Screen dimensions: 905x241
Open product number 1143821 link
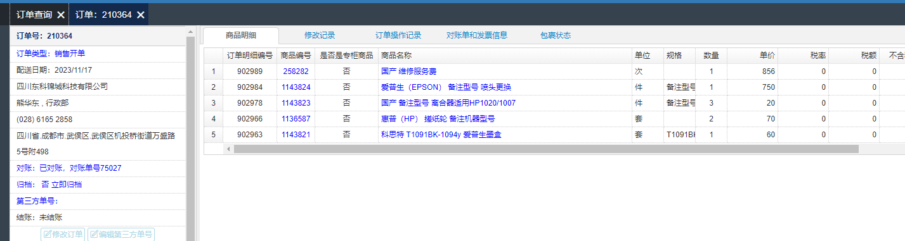[x=296, y=135]
